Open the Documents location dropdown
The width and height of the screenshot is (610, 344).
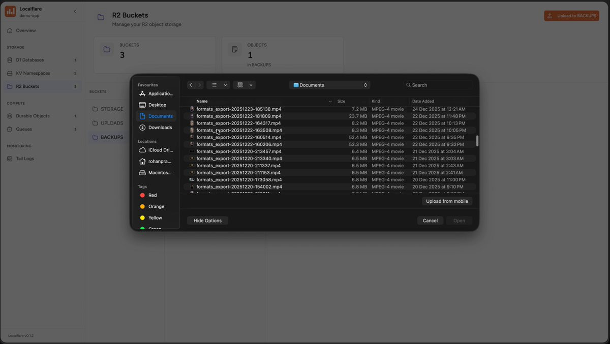[330, 85]
